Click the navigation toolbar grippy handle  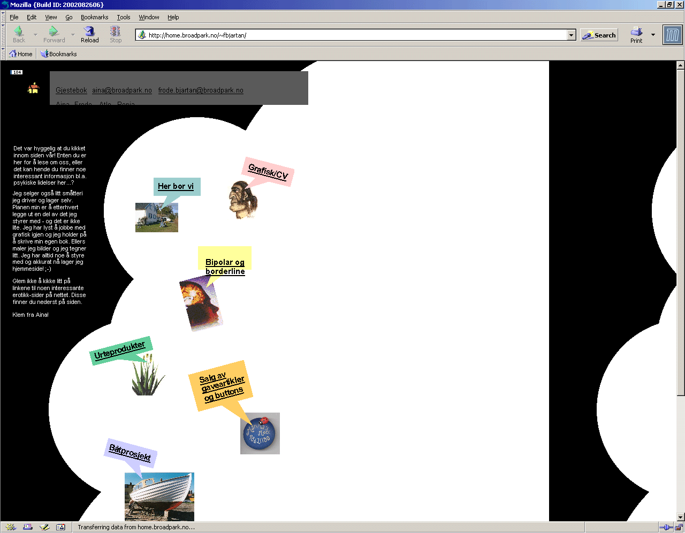coord(3,35)
